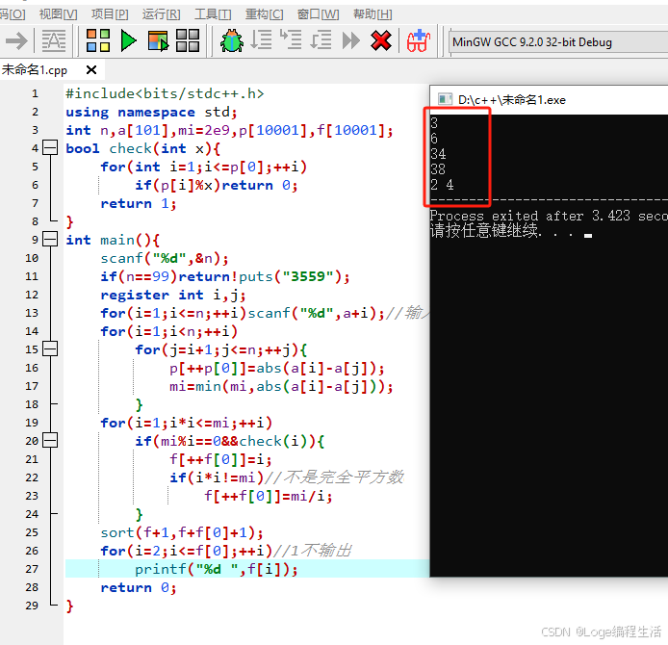668x645 pixels.
Task: Collapse the inner for-loop fold at line 15
Action: click(50, 348)
